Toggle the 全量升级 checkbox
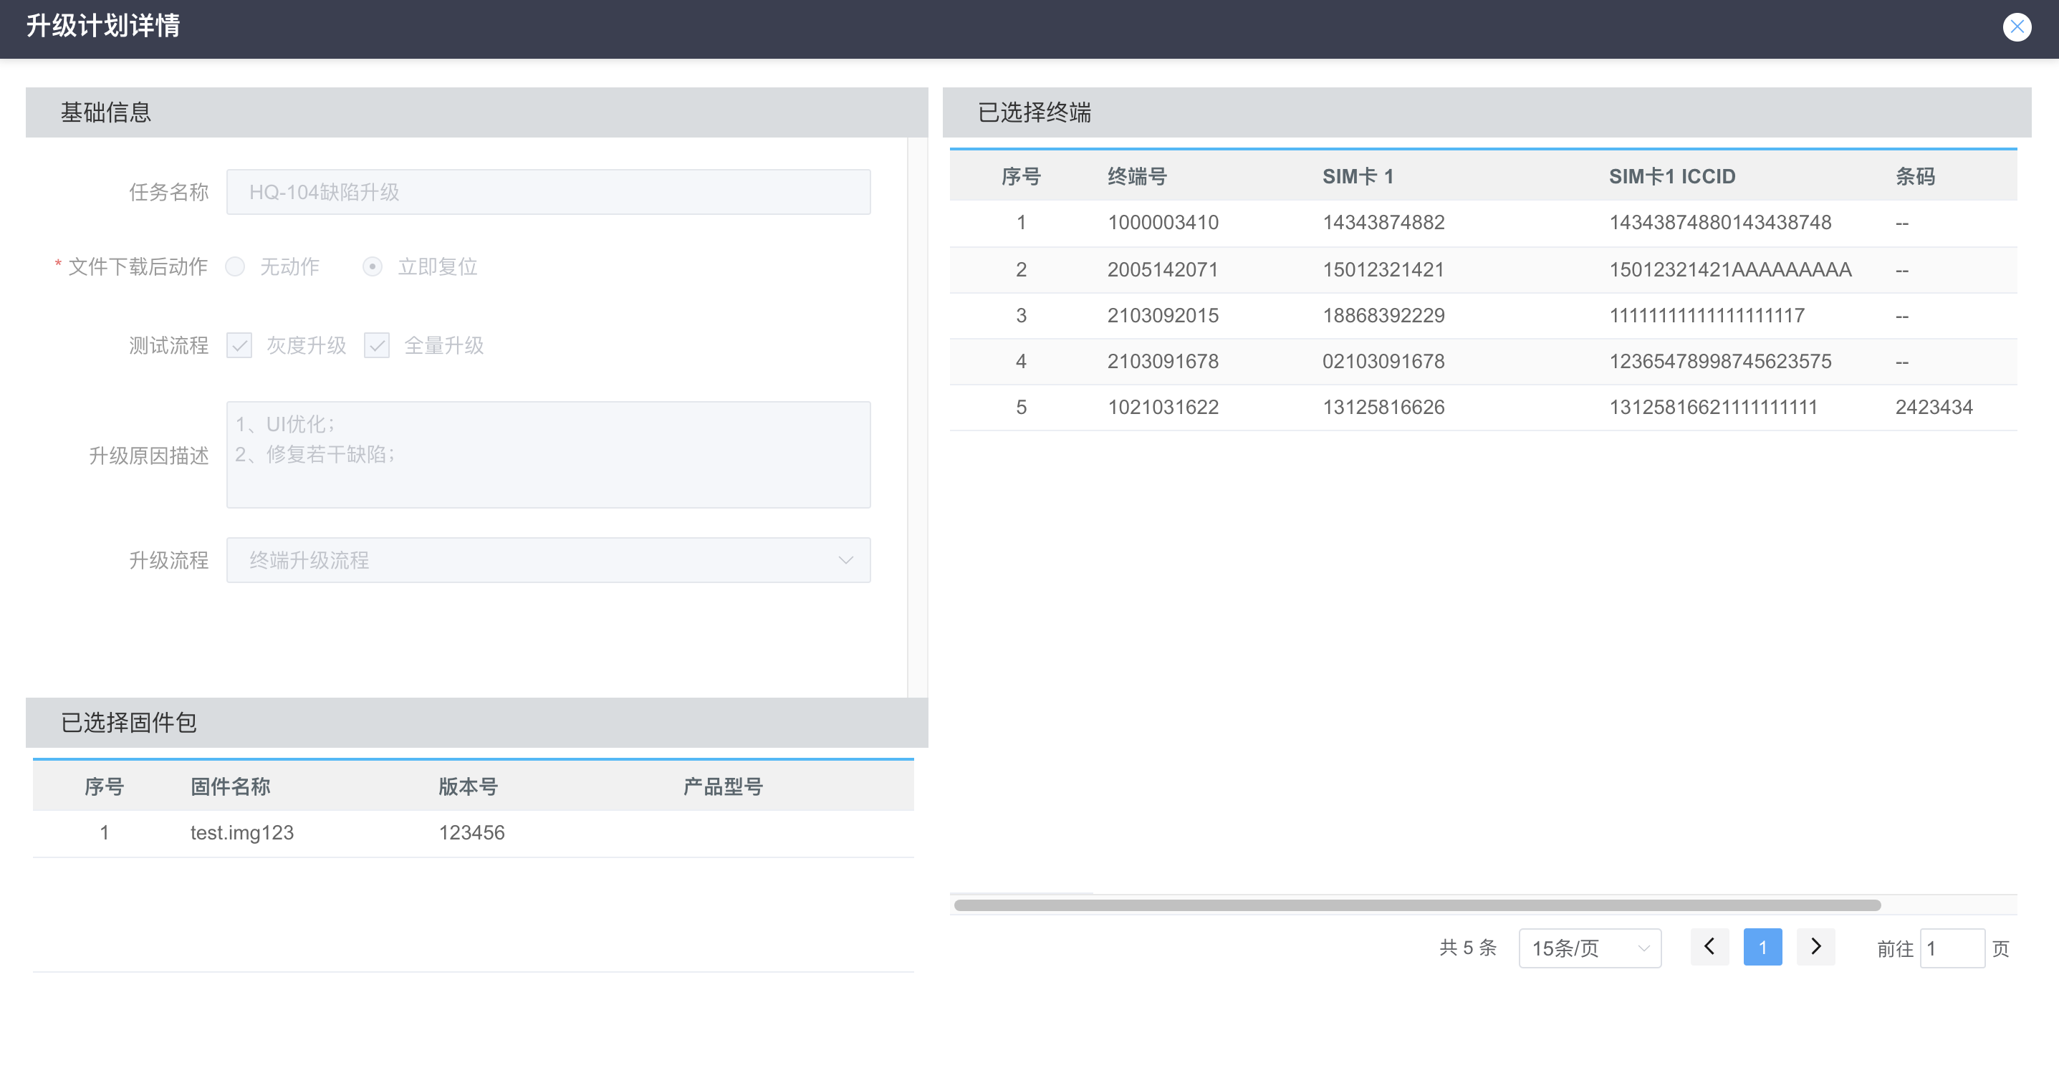The height and width of the screenshot is (1083, 2059). (x=376, y=345)
